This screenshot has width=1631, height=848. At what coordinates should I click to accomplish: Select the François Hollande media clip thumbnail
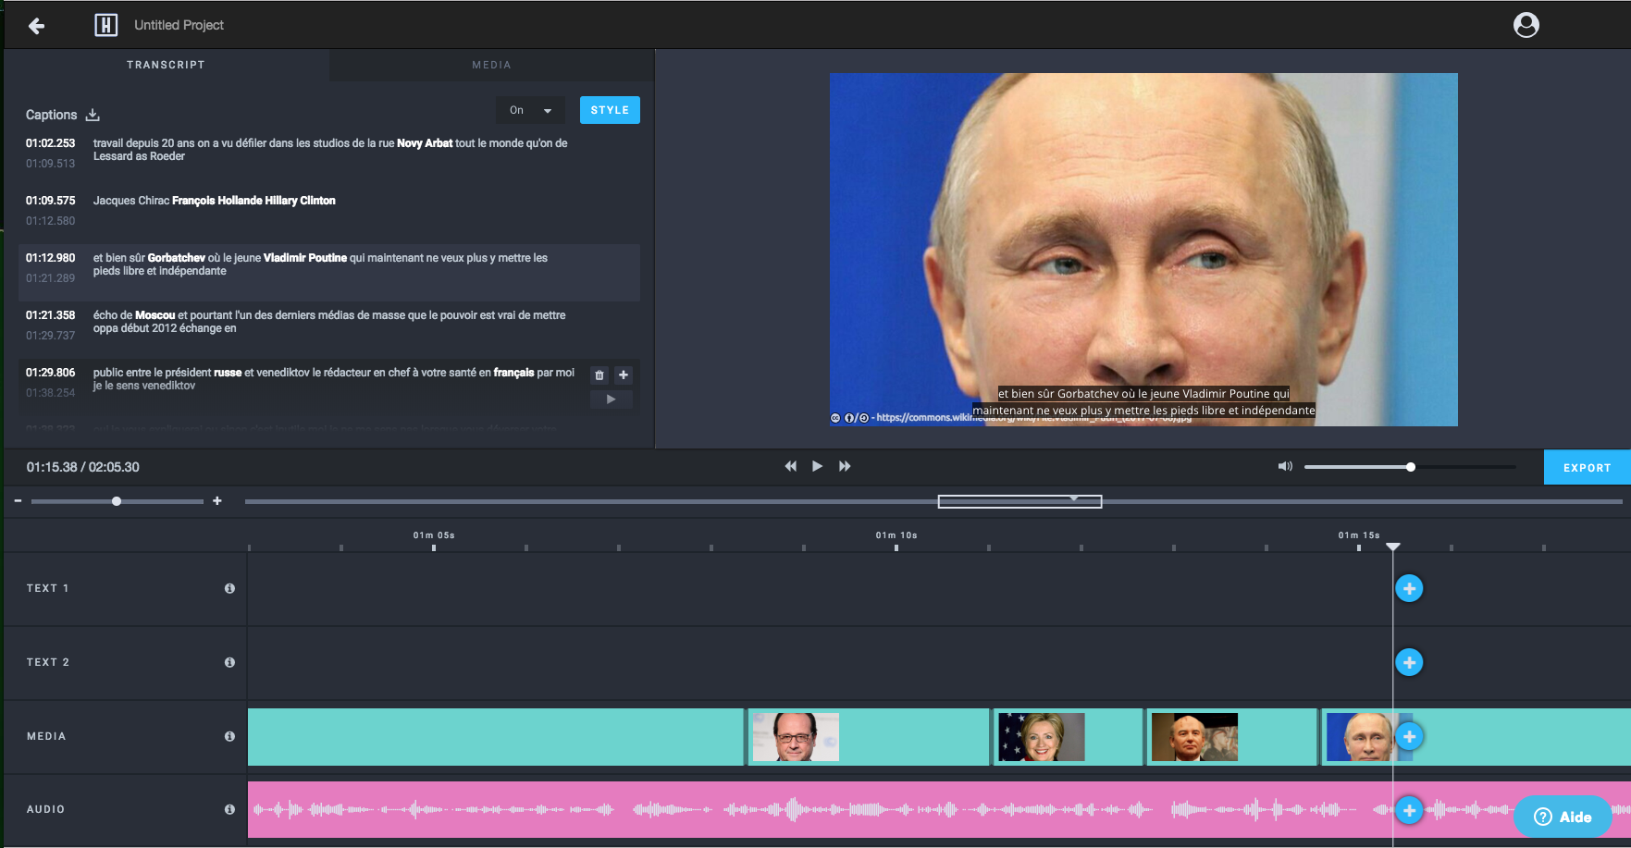[796, 737]
